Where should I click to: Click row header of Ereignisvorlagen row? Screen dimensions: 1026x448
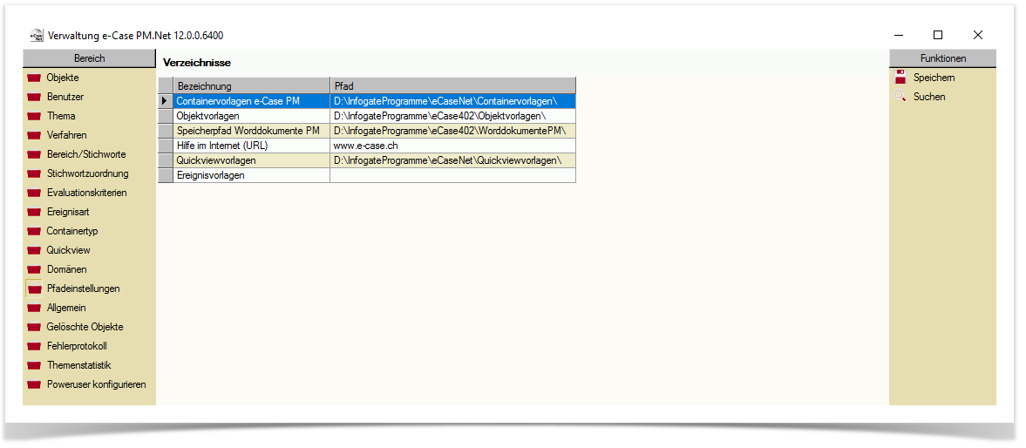[166, 175]
